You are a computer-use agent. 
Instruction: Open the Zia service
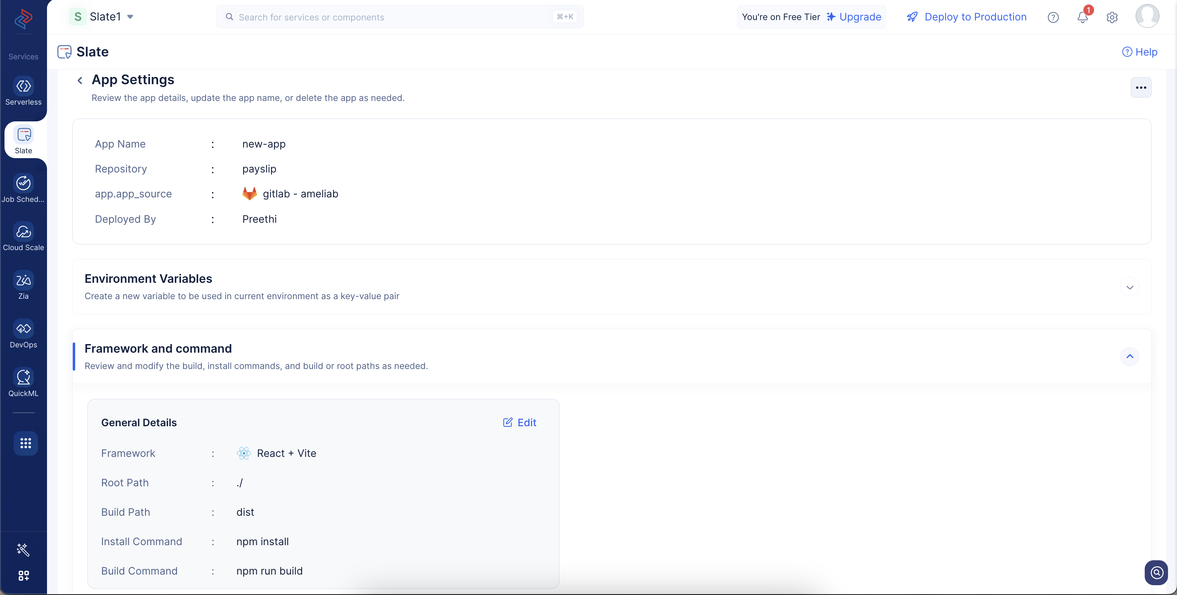(x=23, y=286)
